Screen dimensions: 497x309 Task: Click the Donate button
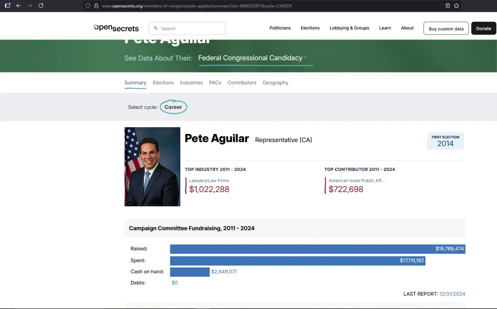pyautogui.click(x=484, y=29)
